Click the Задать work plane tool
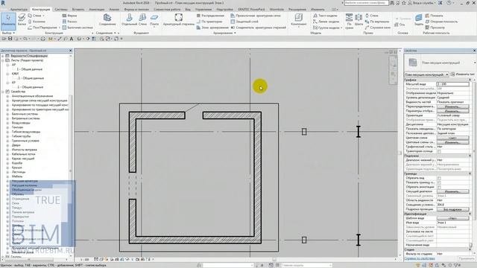This screenshot has width=477, height=268. 419,20
